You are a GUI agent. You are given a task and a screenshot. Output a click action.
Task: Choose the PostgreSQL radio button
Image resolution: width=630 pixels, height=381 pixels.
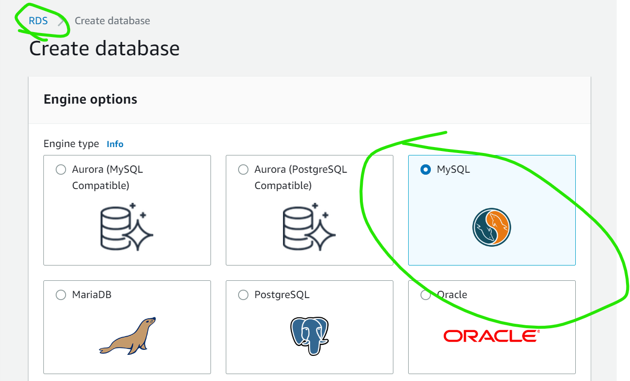243,295
